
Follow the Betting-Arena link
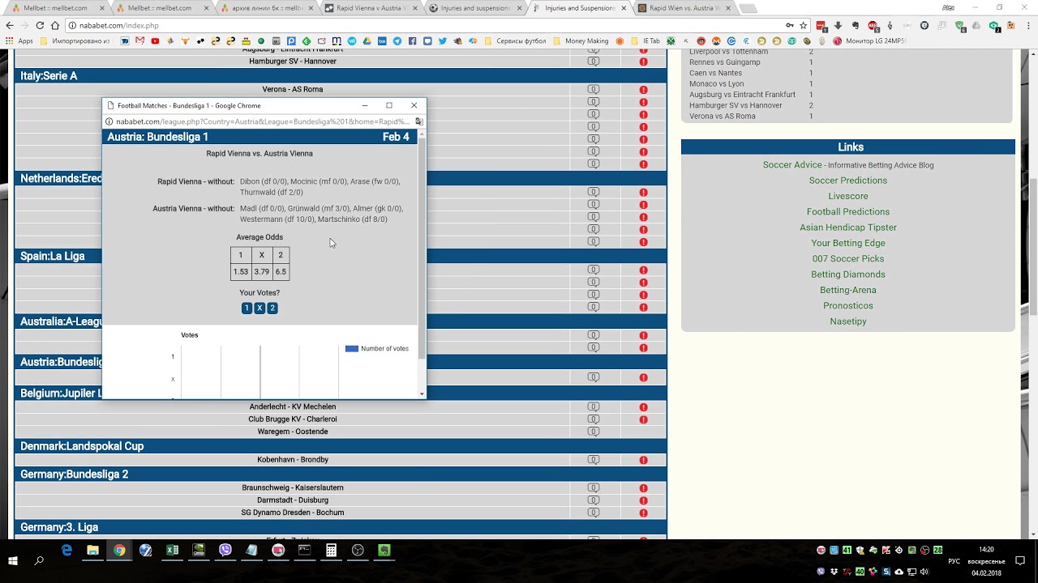[847, 290]
